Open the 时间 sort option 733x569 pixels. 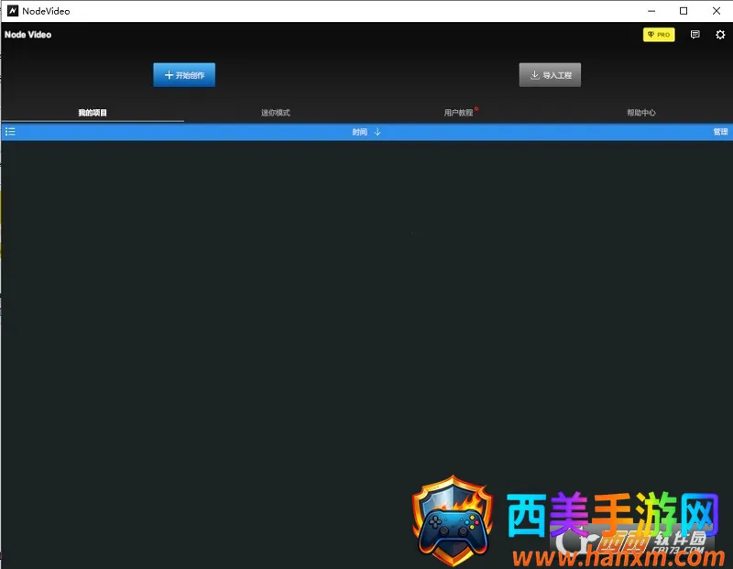(x=359, y=132)
